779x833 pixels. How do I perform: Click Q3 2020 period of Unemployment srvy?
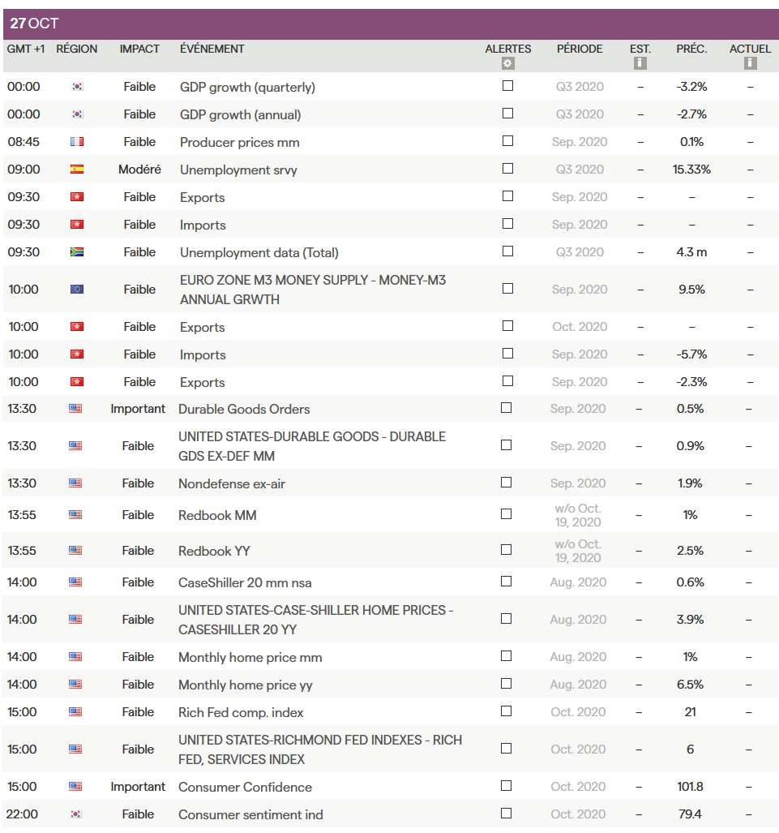[x=580, y=170]
